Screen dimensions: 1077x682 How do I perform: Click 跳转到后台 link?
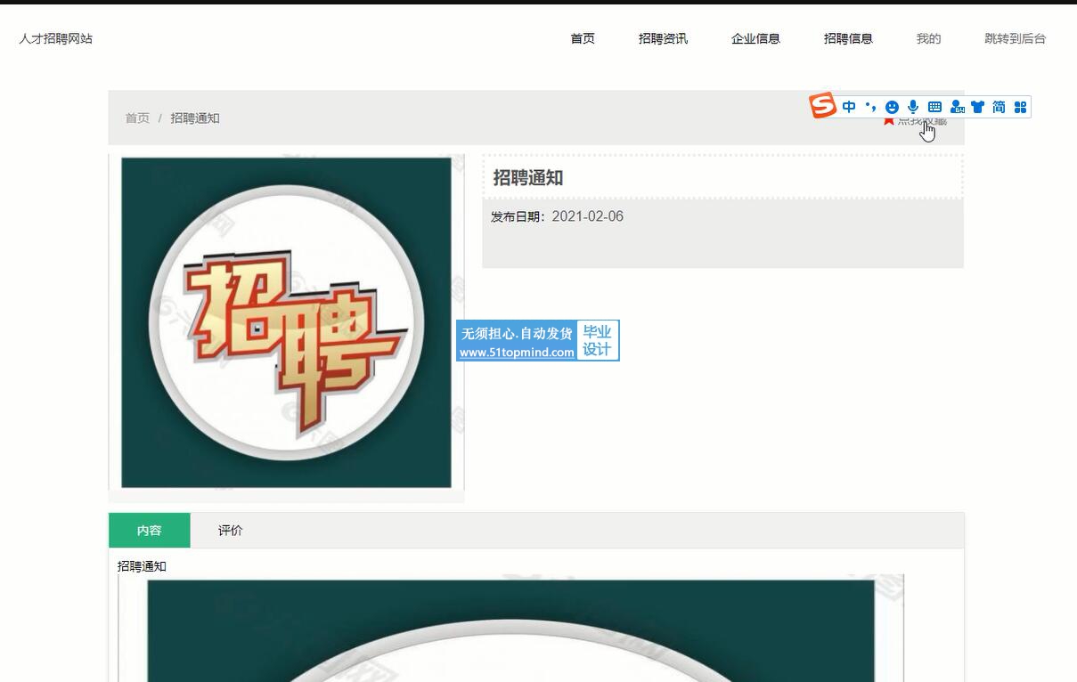[1015, 38]
